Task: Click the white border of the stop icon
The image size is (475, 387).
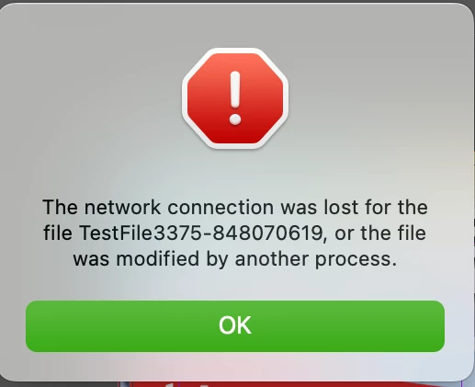Action: tap(185, 98)
